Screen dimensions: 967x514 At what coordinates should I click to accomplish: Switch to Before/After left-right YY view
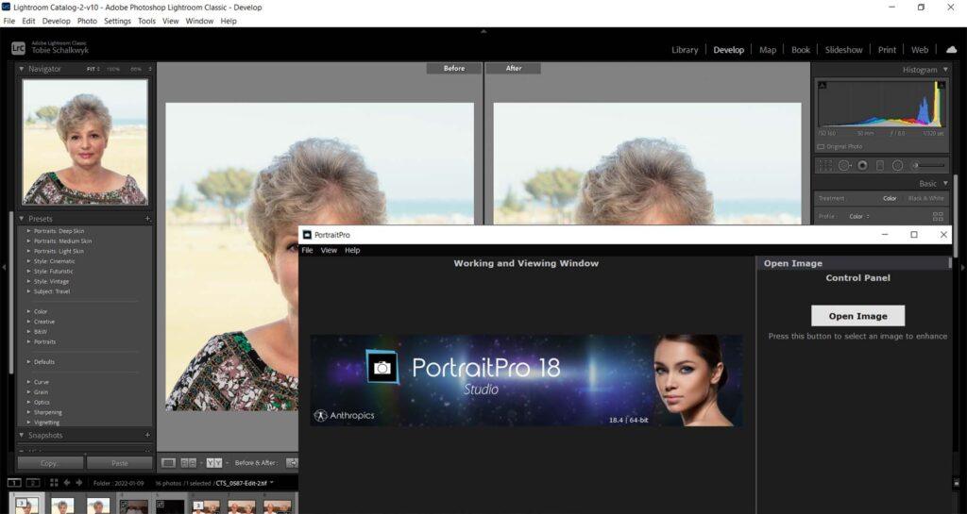[x=214, y=463]
